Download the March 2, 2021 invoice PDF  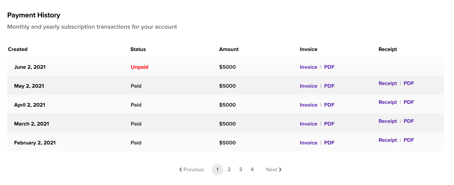point(329,124)
